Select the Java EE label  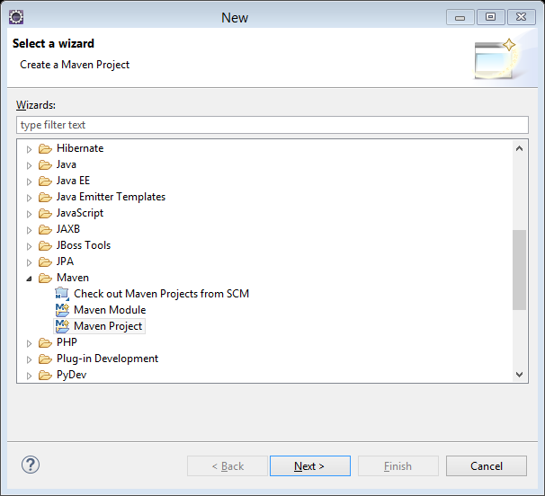point(73,181)
